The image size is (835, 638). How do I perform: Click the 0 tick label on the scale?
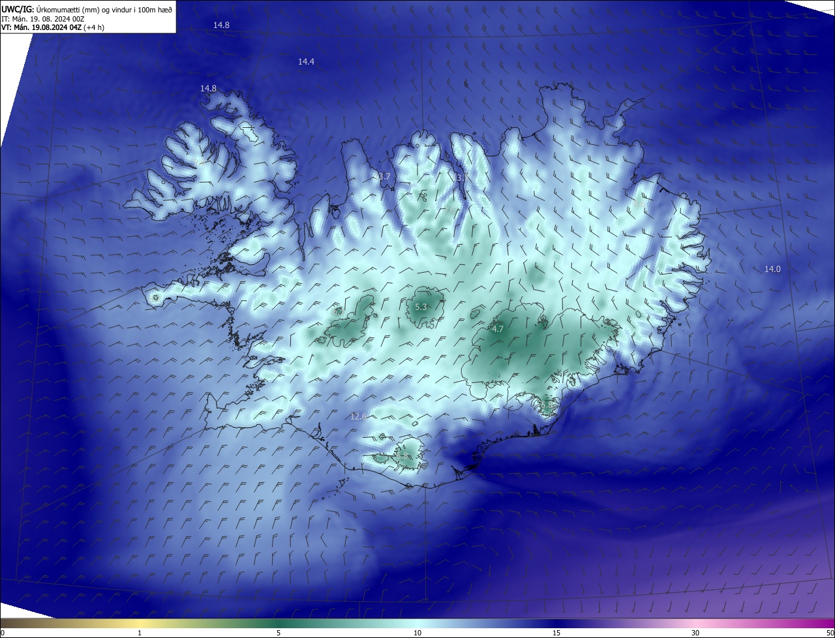click(x=2, y=633)
